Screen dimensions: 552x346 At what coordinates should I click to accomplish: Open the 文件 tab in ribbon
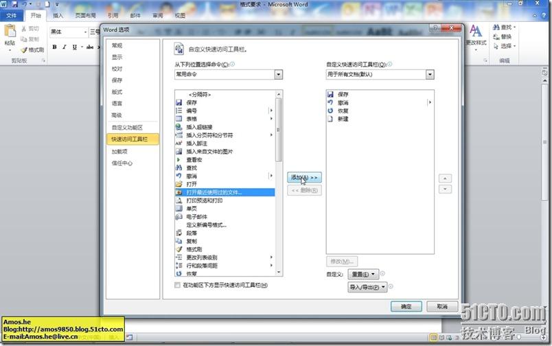click(x=12, y=16)
